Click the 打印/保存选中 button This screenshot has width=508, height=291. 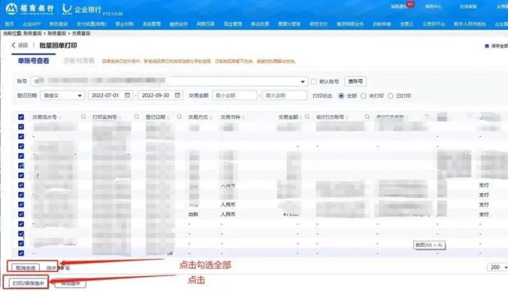tap(28, 283)
